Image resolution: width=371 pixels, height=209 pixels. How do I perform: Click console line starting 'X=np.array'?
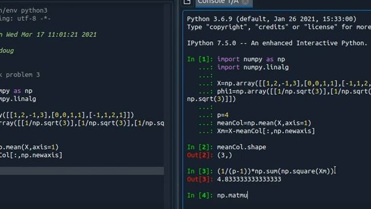coord(294,84)
